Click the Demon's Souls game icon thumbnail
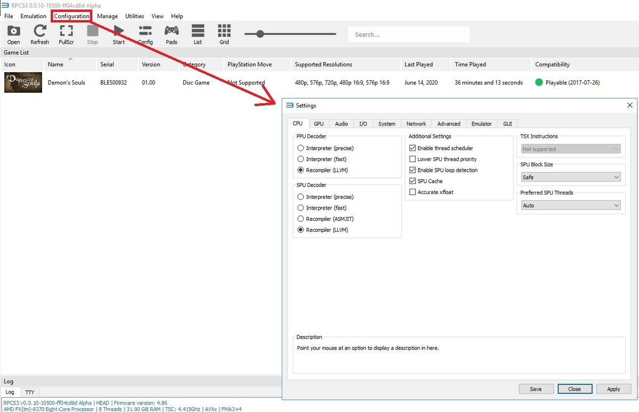The height and width of the screenshot is (412, 639). pyautogui.click(x=23, y=82)
